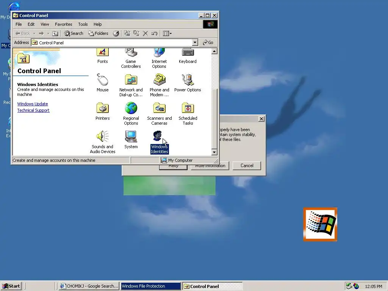Close the Windows File Protection dialog

pos(261,119)
